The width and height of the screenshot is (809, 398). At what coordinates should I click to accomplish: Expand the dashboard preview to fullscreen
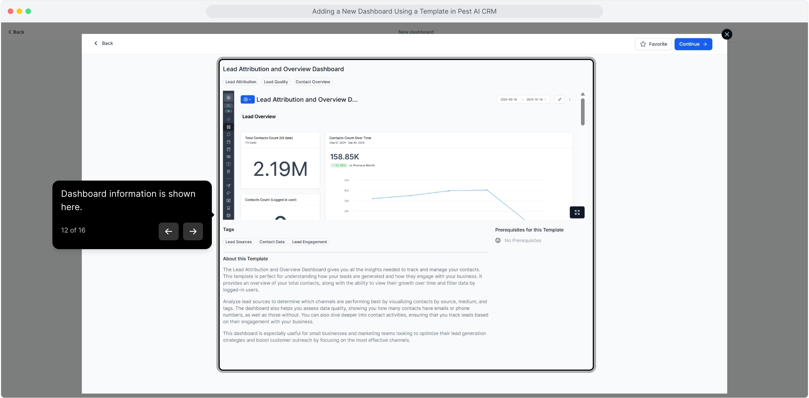(x=577, y=212)
